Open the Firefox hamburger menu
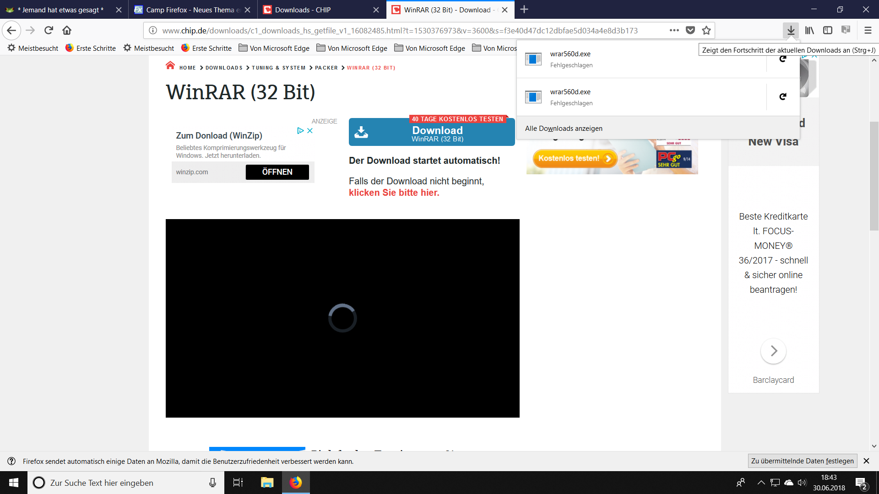The image size is (879, 494). pyautogui.click(x=868, y=30)
